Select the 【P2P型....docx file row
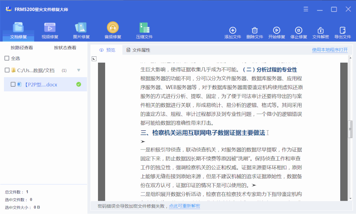 [46, 84]
